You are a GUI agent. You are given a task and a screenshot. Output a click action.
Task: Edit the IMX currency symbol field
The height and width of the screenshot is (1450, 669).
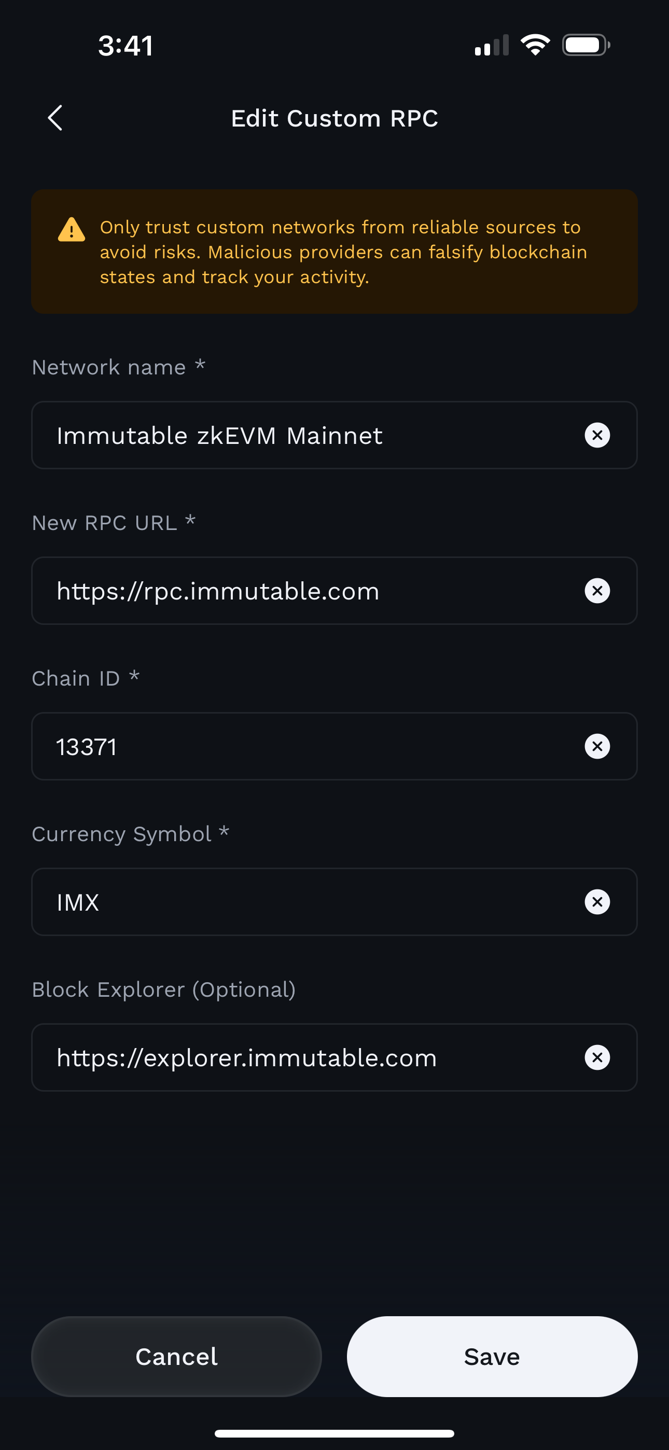[304, 902]
